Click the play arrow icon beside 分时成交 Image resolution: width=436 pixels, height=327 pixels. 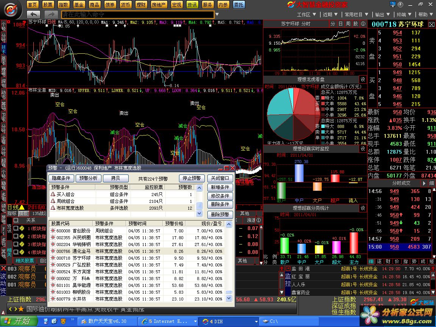[x=424, y=183]
